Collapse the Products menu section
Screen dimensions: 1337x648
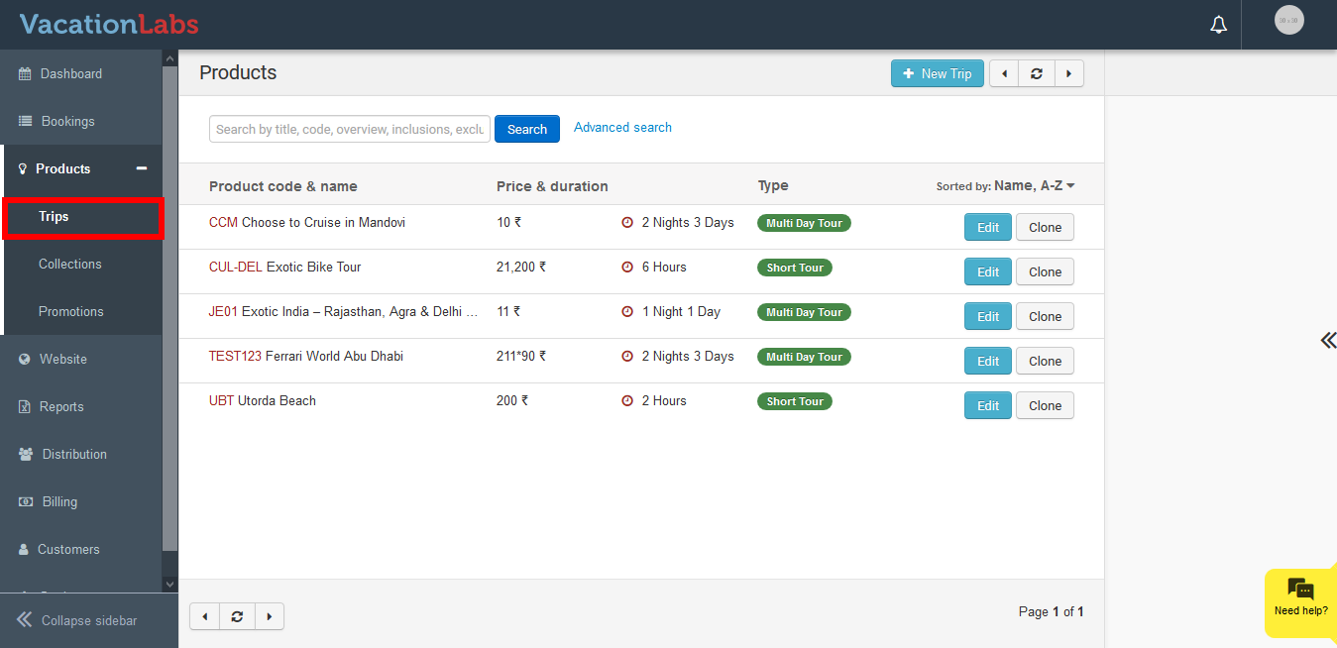coord(142,168)
